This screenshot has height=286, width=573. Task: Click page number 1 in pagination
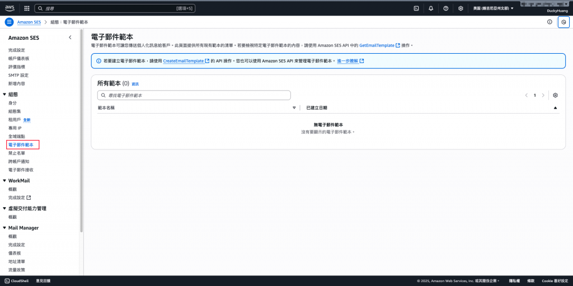pos(534,95)
